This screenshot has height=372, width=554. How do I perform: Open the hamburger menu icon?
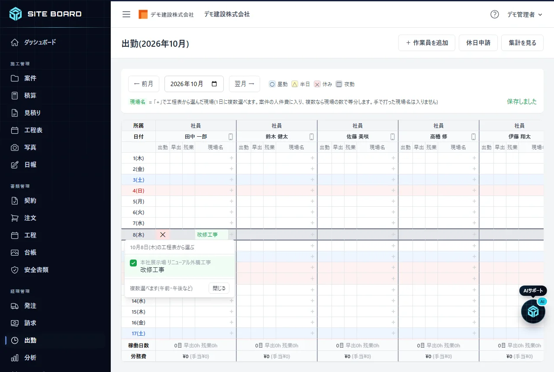[126, 14]
